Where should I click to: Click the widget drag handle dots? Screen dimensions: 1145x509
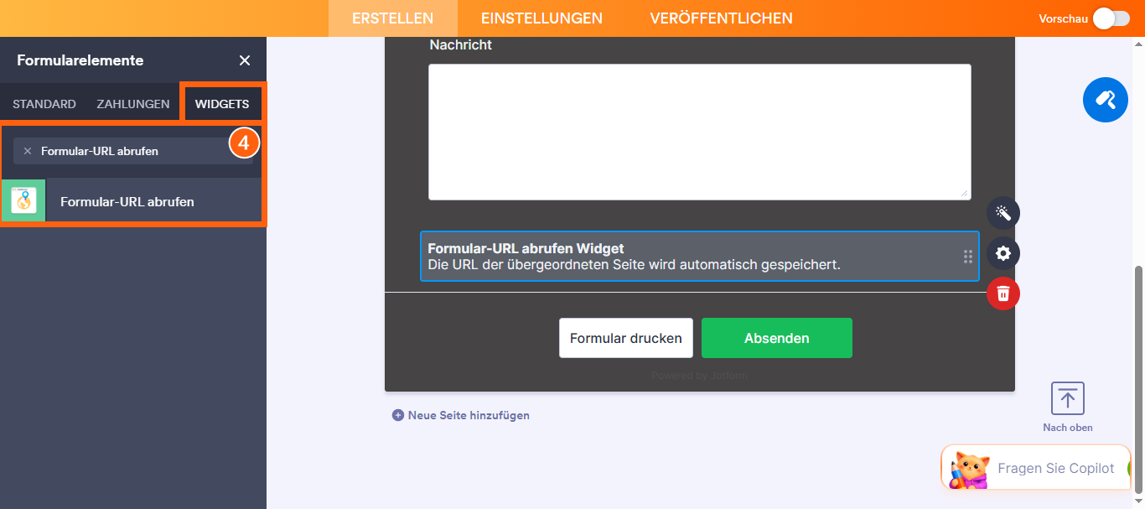(x=968, y=257)
